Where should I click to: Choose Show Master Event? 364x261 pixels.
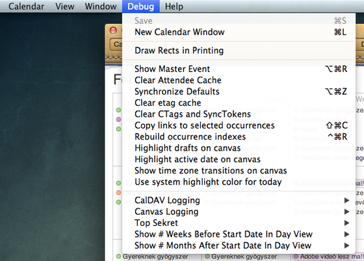pyautogui.click(x=239, y=69)
